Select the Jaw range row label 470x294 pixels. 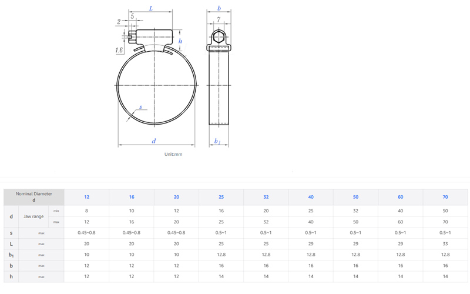click(x=33, y=216)
